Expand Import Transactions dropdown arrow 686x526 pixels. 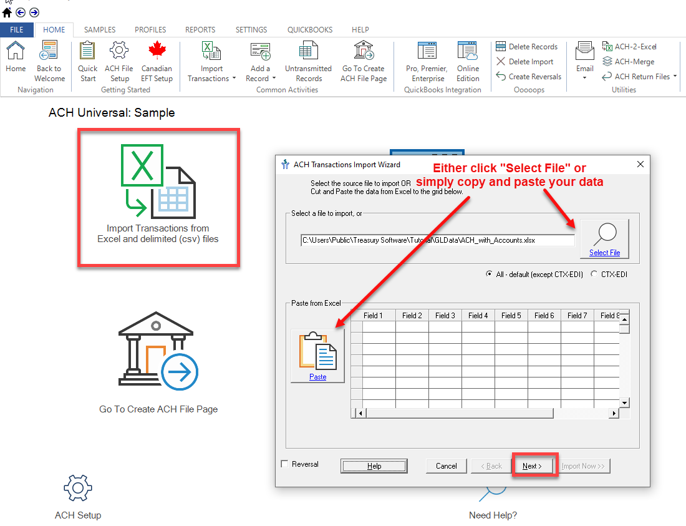click(x=234, y=79)
